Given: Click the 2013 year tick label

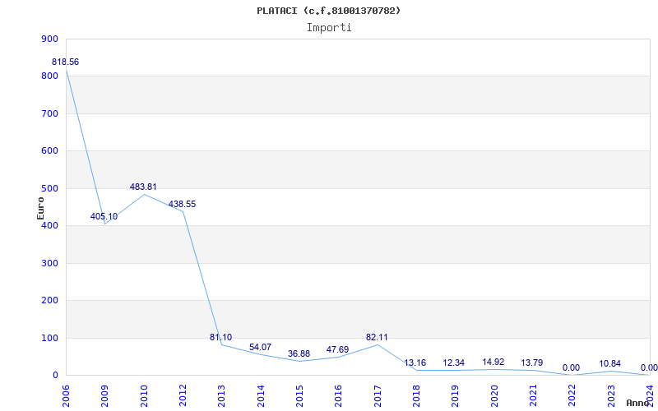Looking at the screenshot, I should pos(221,396).
